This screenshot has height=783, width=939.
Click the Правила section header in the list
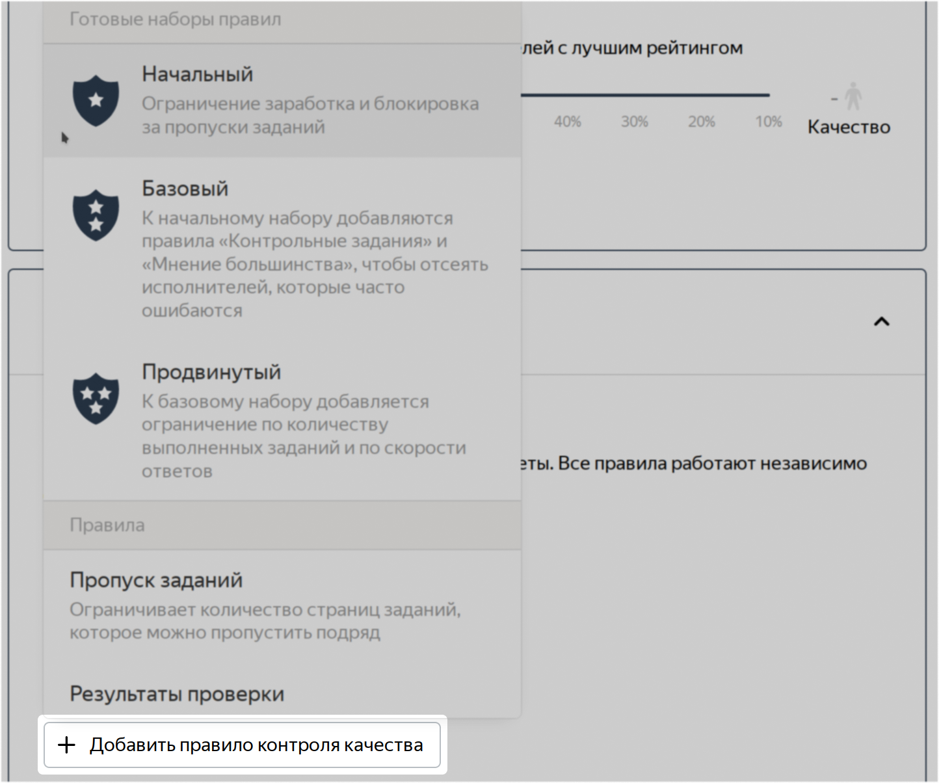point(107,525)
